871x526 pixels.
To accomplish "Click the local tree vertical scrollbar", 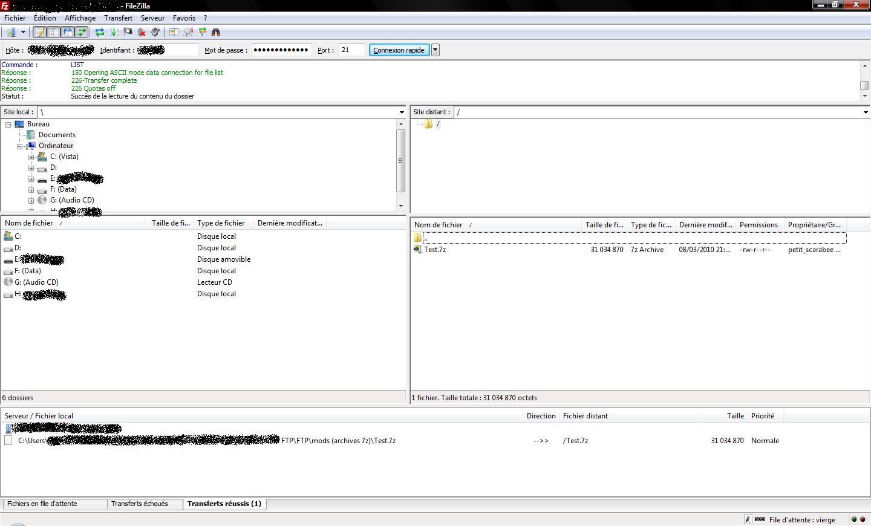I will [400, 164].
